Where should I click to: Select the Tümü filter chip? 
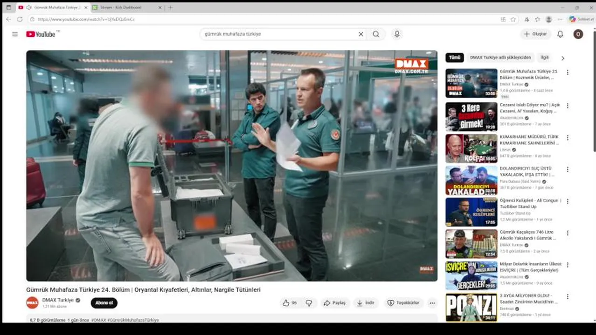pyautogui.click(x=455, y=58)
